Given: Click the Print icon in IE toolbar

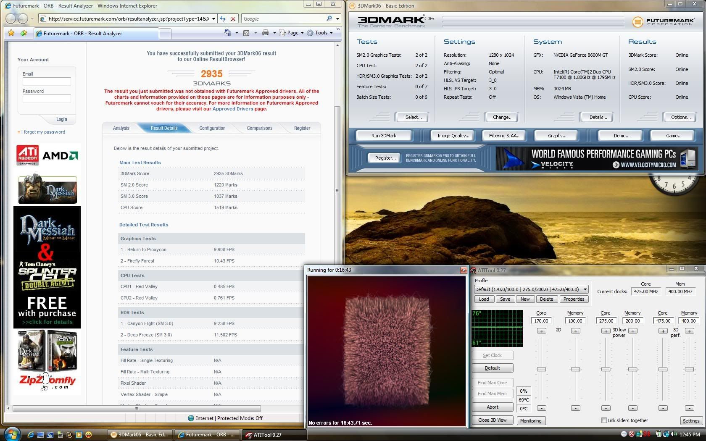Looking at the screenshot, I should pos(266,33).
